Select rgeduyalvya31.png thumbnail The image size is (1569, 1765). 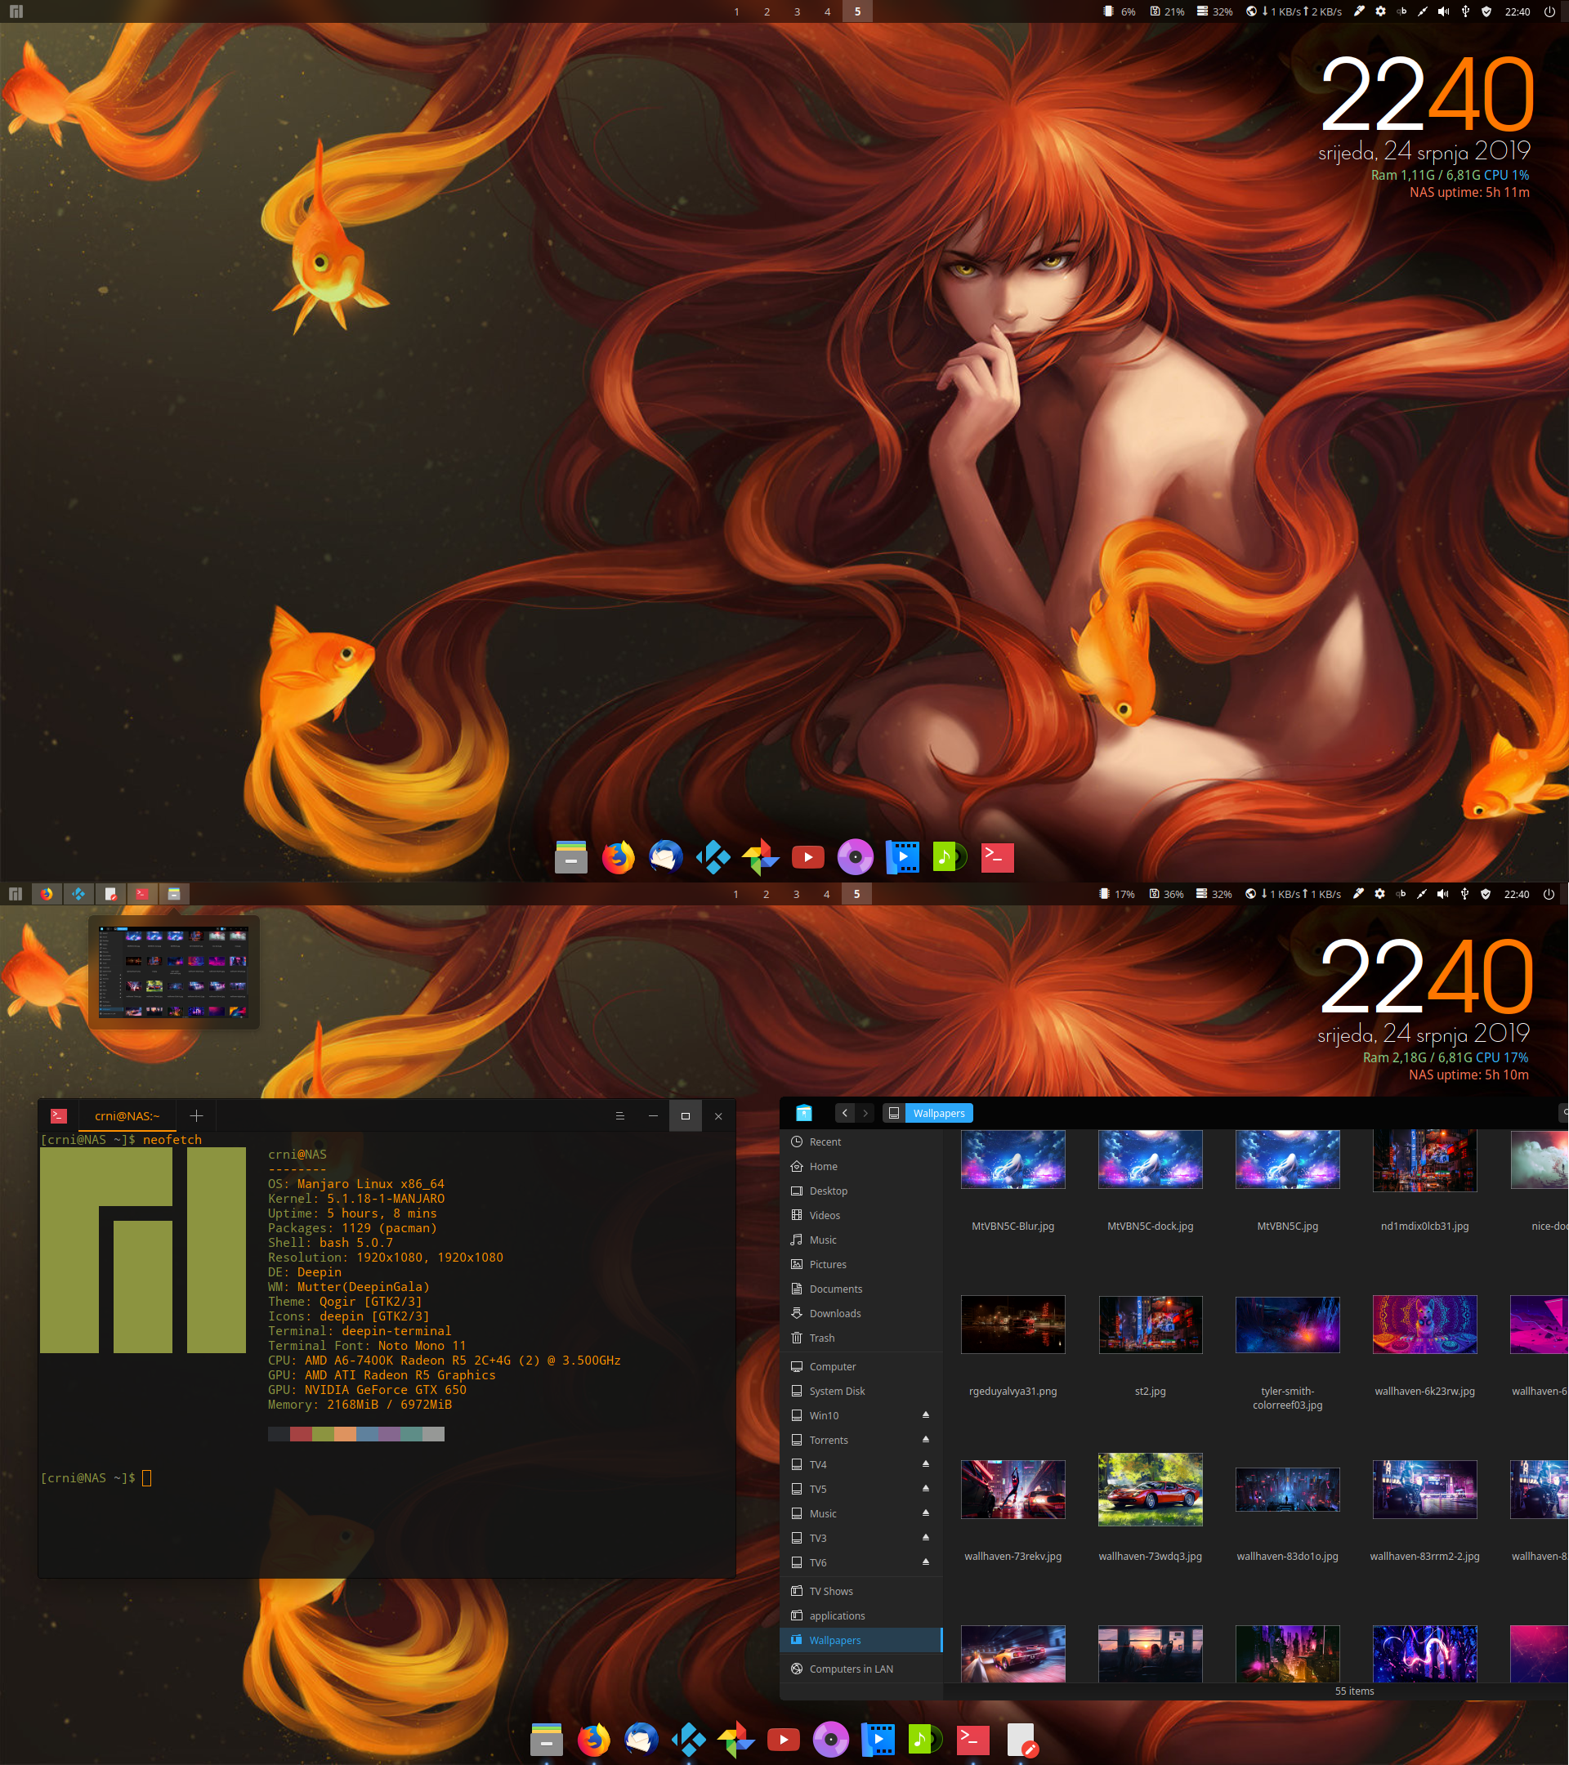coord(1012,1325)
